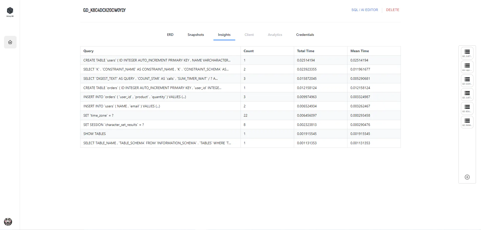Open the home icon in left sidebar

(x=10, y=42)
